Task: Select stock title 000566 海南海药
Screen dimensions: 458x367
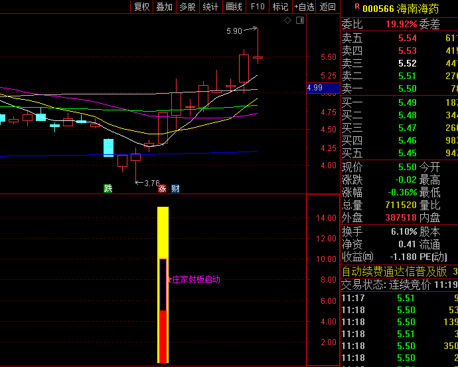Action: (x=400, y=9)
